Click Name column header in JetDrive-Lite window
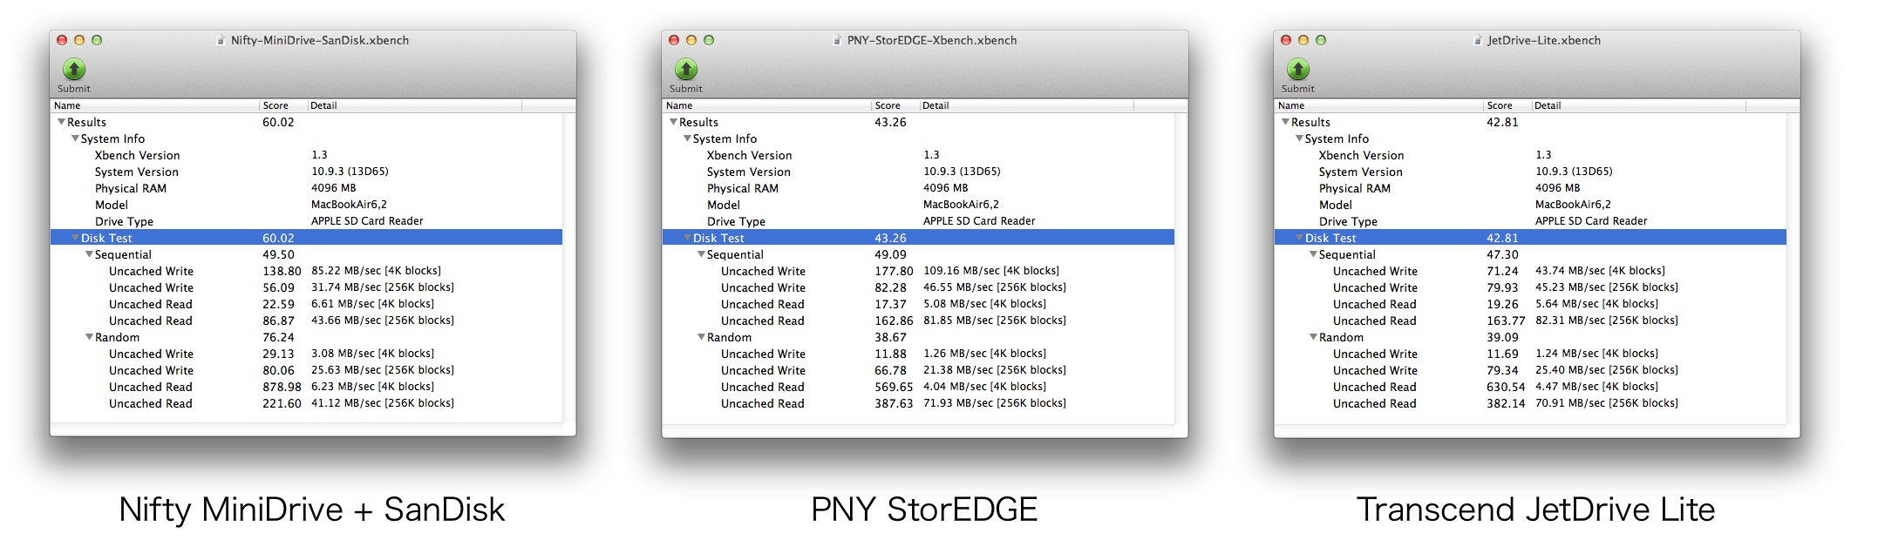Viewport: 1878px width, 540px height. pos(1379,105)
